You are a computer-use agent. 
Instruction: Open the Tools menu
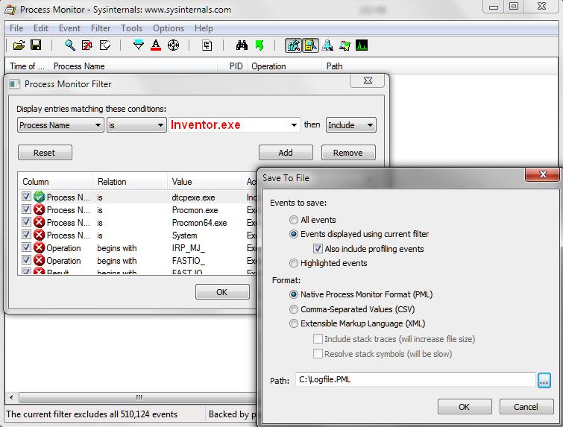(131, 28)
